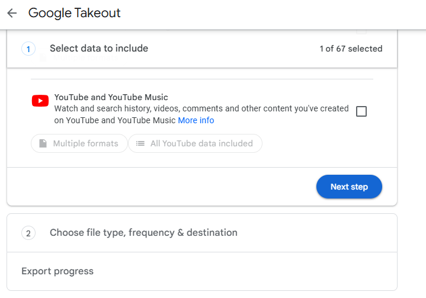Toggle the partially hidden checkbox above YouTube row
Image resolution: width=426 pixels, height=298 pixels.
[361, 31]
